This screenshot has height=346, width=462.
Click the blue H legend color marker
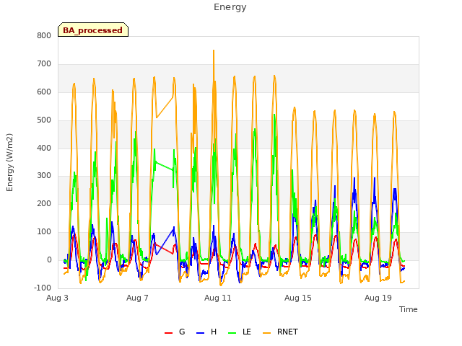[x=201, y=333]
